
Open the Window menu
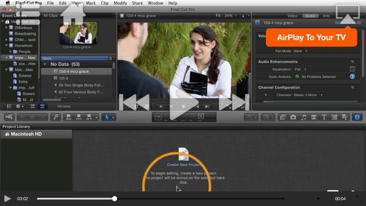pyautogui.click(x=155, y=3)
